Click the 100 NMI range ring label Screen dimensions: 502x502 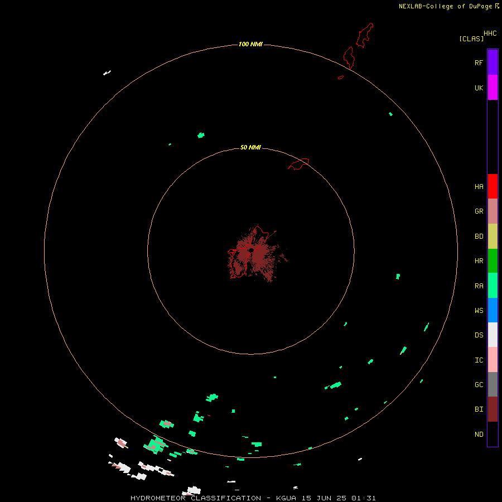(250, 44)
